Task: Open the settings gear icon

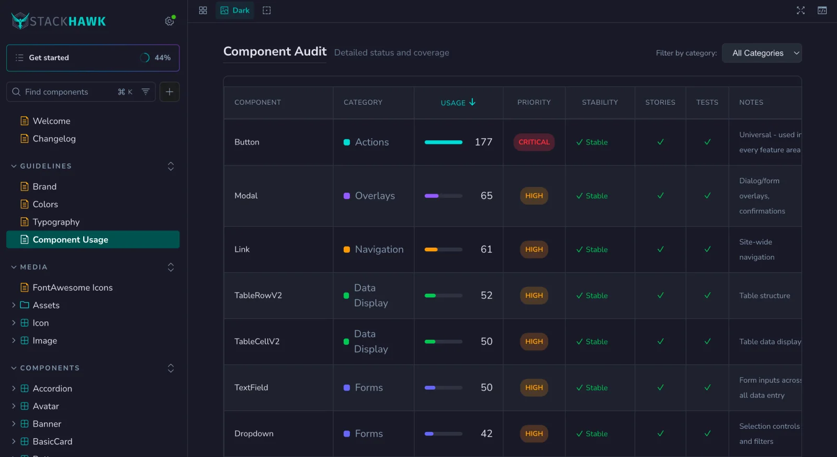Action: pos(169,21)
